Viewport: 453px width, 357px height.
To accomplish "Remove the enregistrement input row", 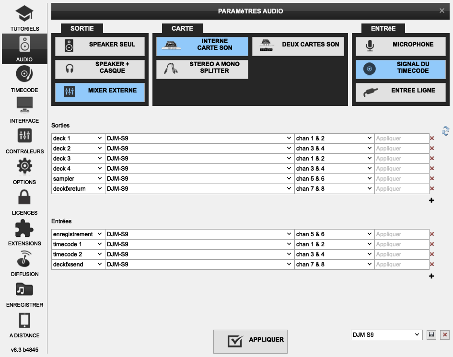I will pyautogui.click(x=432, y=234).
